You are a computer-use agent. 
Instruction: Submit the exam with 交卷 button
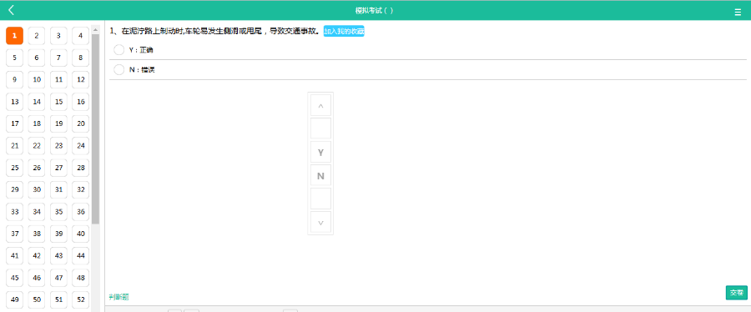pyautogui.click(x=737, y=293)
